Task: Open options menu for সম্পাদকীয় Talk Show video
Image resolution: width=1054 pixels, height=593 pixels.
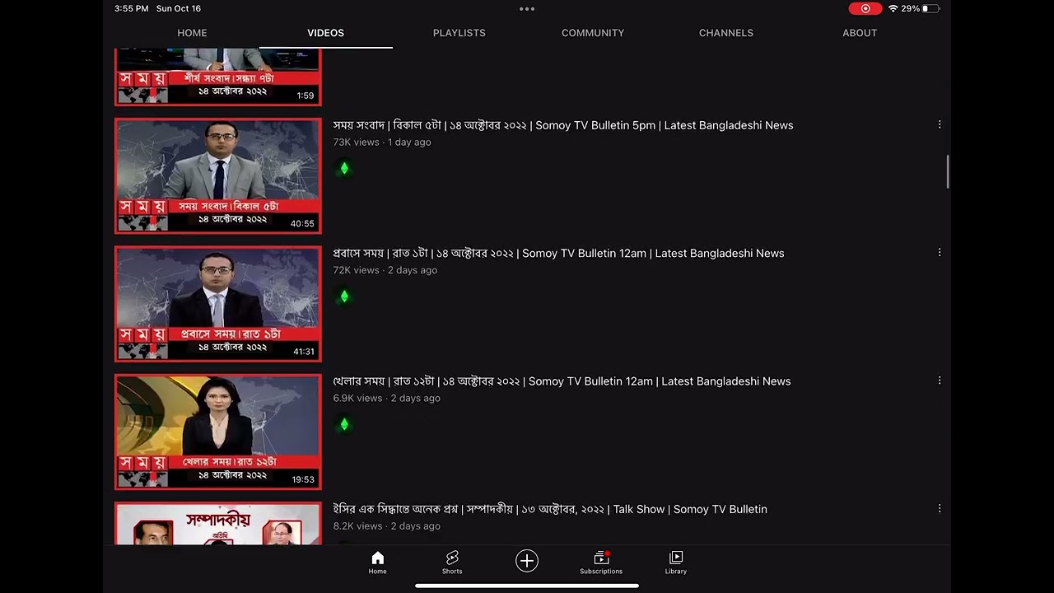Action: (940, 509)
